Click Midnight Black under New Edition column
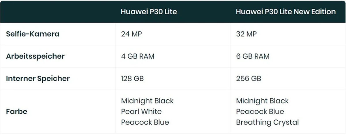The image size is (346, 135). (x=262, y=101)
